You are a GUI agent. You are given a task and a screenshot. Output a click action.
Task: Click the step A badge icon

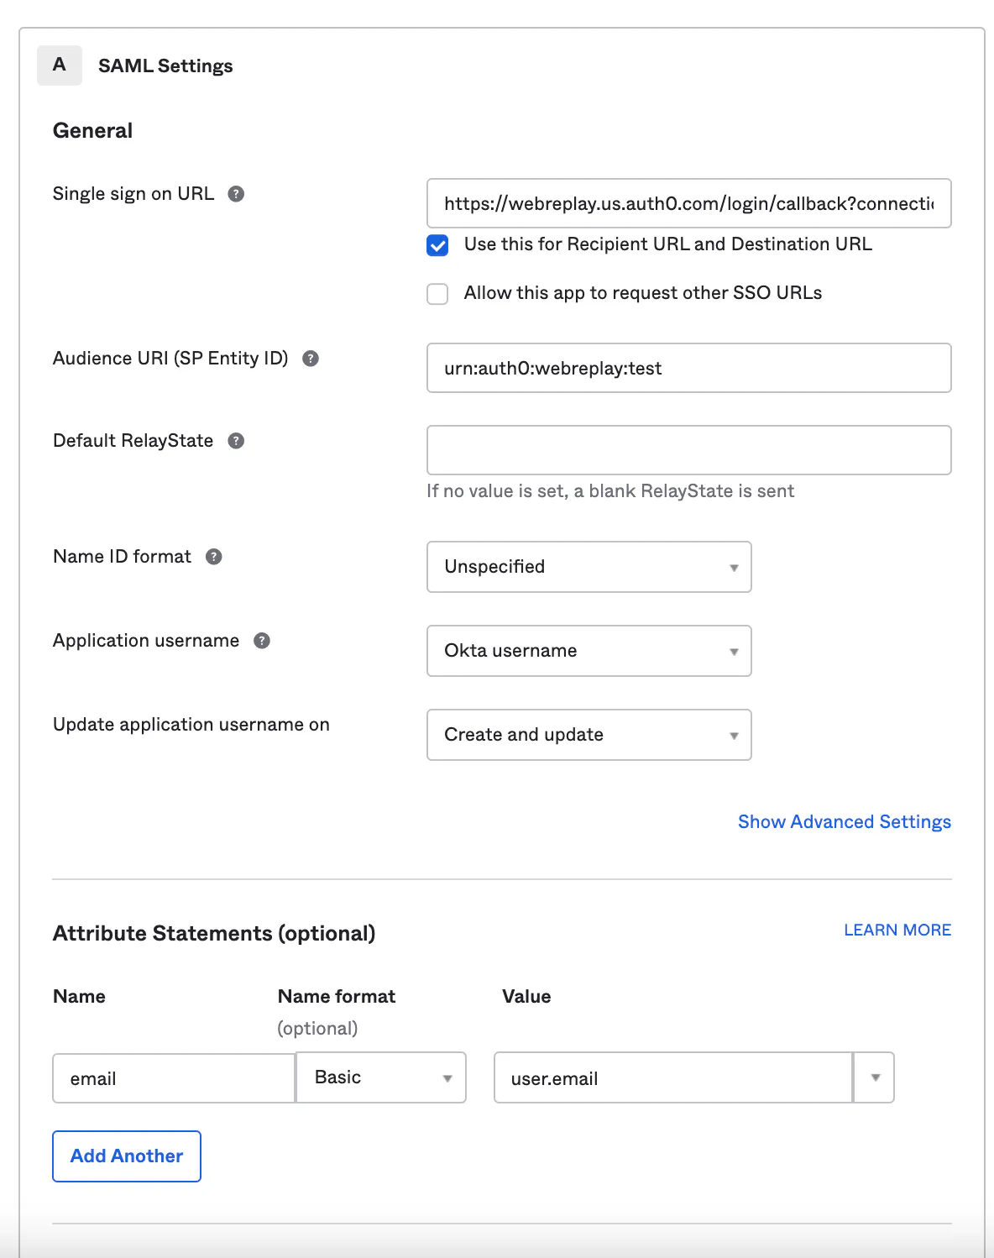60,66
